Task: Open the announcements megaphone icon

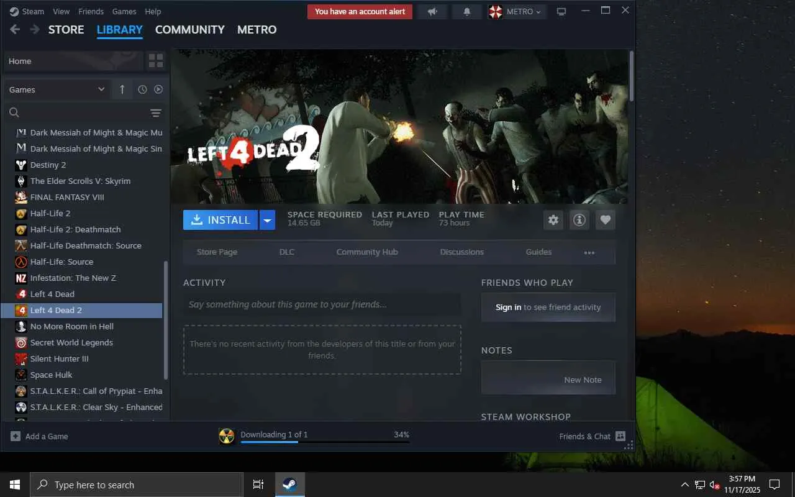Action: coord(433,12)
